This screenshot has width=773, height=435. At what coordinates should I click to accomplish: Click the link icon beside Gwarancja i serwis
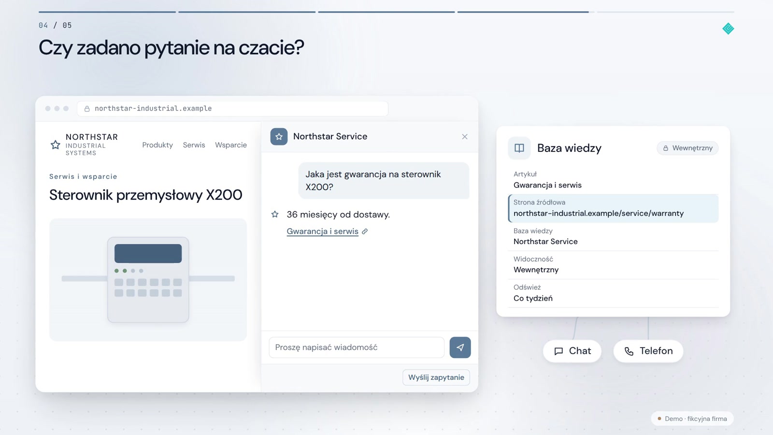click(x=365, y=232)
